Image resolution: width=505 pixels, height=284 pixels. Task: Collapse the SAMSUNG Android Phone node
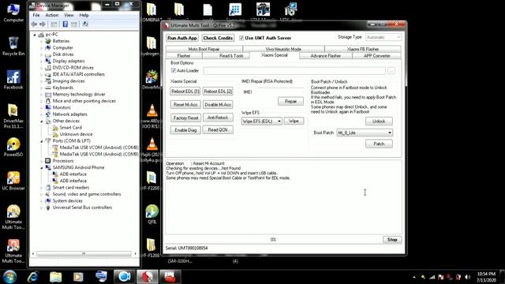[42, 167]
